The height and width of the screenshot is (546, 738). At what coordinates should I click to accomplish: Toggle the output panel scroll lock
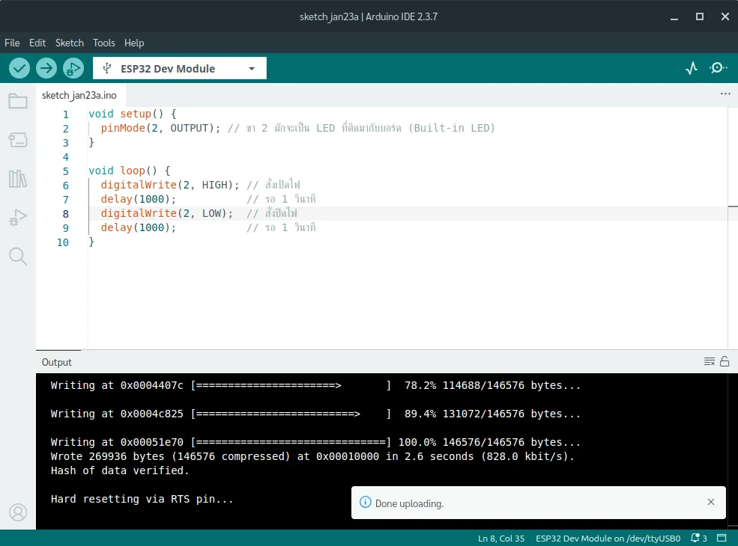tap(725, 362)
